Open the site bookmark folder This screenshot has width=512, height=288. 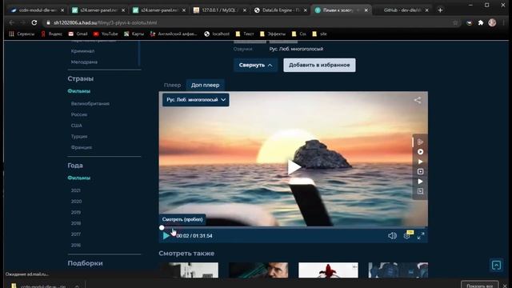pos(319,34)
